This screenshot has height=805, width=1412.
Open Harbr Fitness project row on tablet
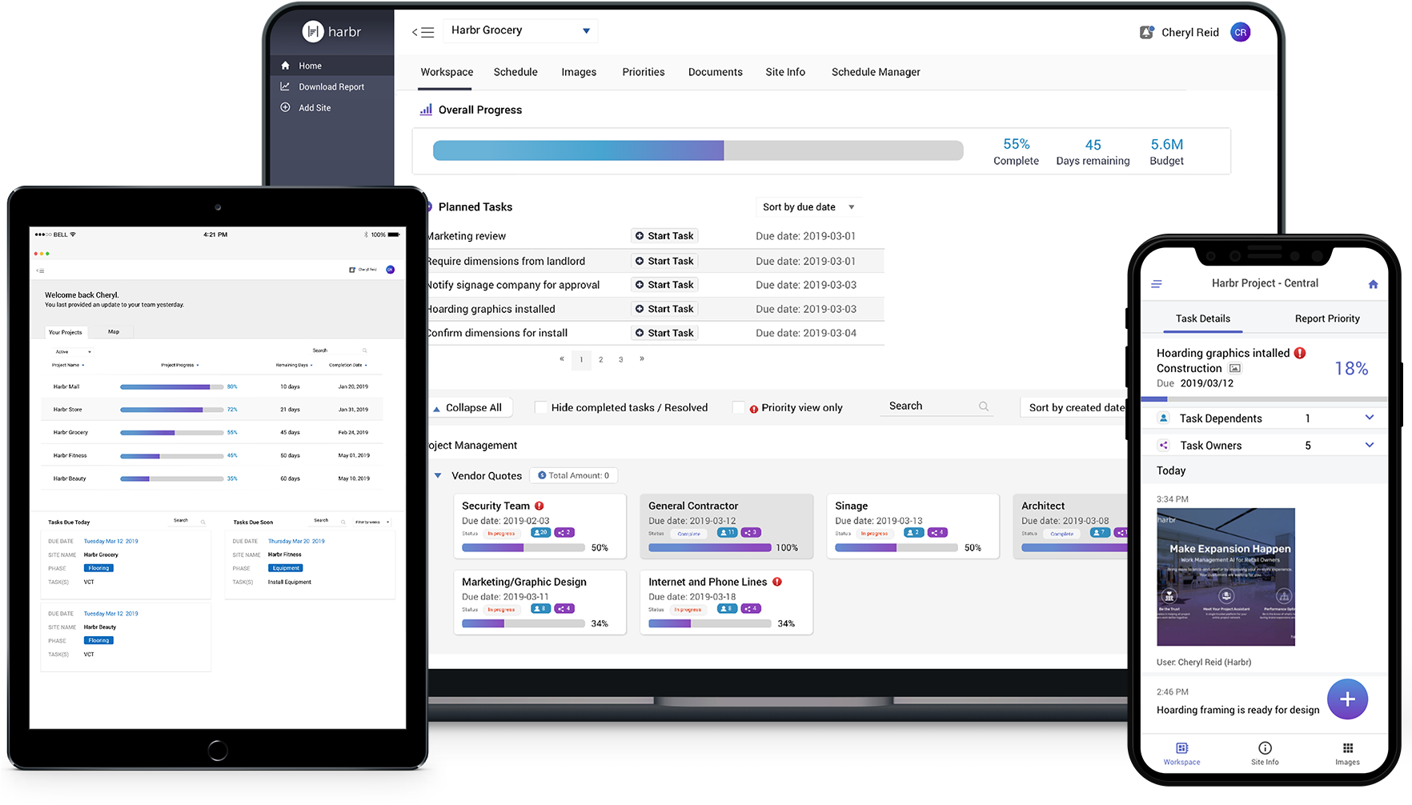(212, 455)
